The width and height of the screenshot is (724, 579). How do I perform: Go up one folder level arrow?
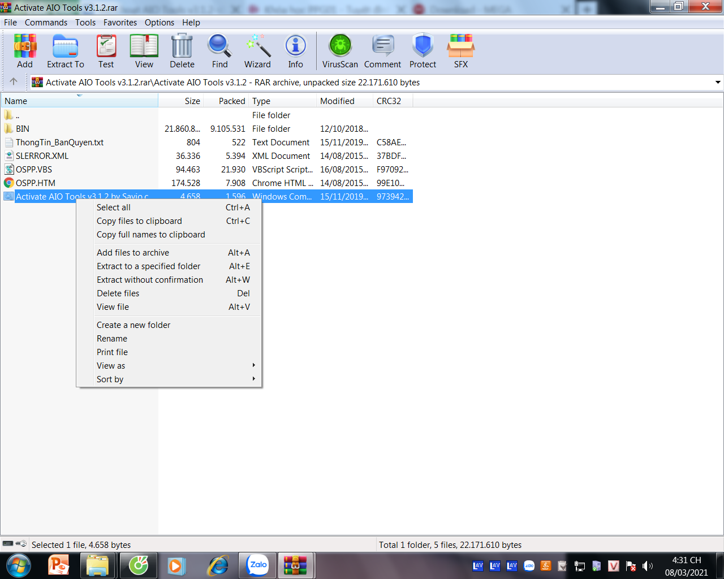tap(14, 82)
